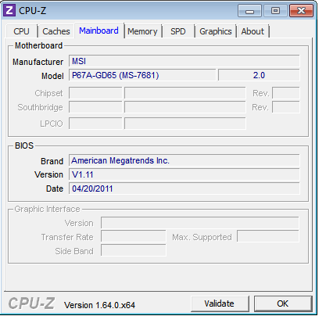Click the BIOS Brand field American Megatrends Inc.
Image resolution: width=326 pixels, height=316 pixels.
pos(184,160)
